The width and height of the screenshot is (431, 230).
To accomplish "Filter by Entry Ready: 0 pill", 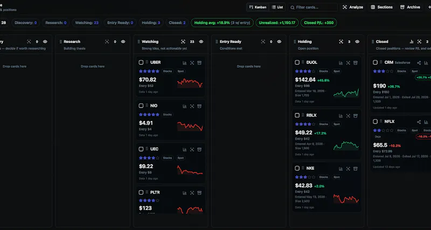I will (120, 23).
